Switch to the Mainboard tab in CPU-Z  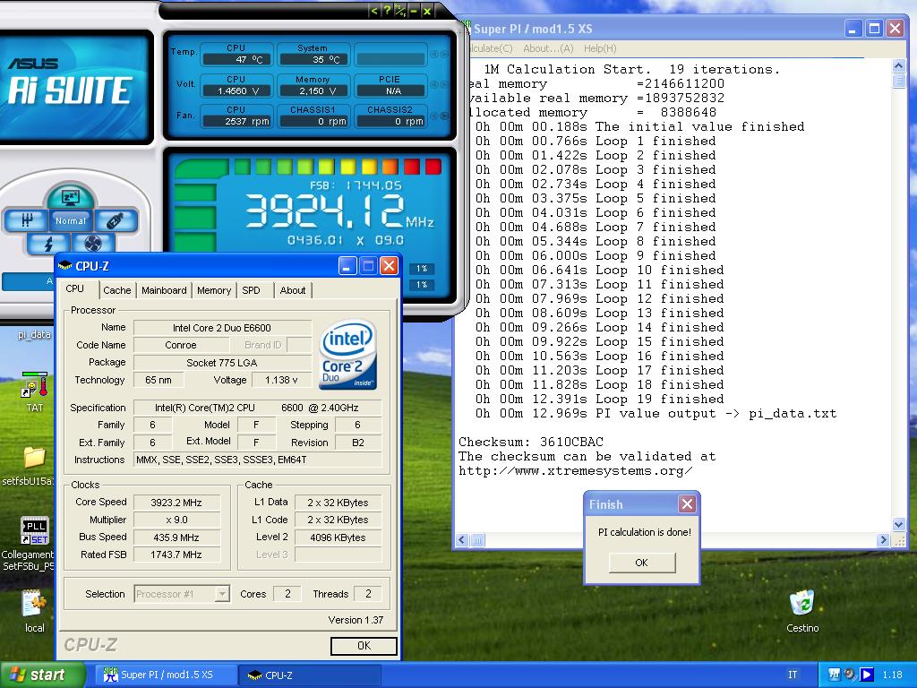click(x=164, y=290)
